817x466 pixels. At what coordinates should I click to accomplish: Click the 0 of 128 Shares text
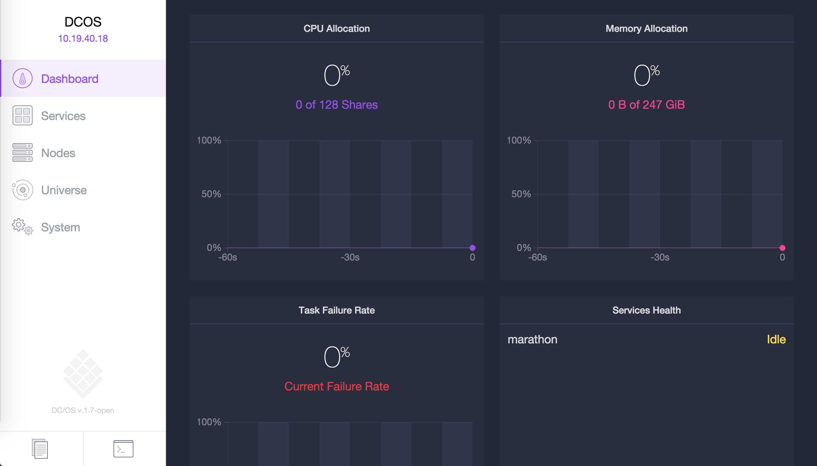336,105
